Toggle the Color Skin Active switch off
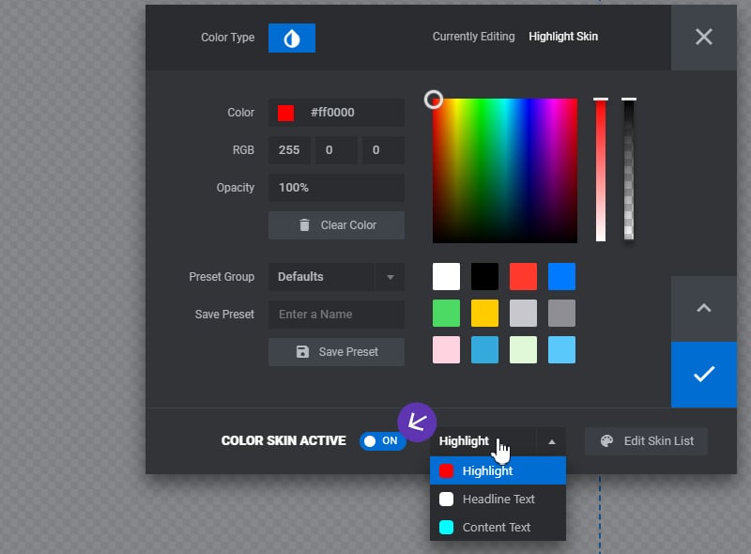This screenshot has width=751, height=554. tap(383, 441)
